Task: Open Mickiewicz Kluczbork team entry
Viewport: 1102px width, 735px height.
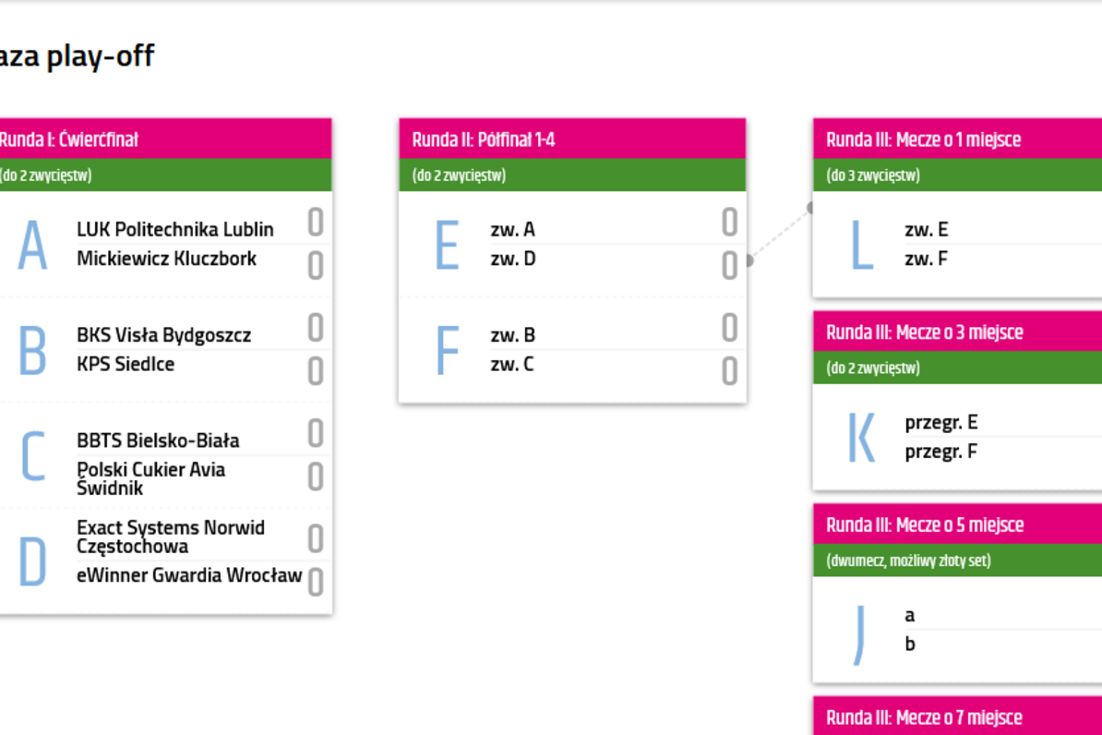Action: point(166,259)
